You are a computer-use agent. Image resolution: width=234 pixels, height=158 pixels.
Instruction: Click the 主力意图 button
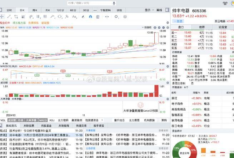coord(134,120)
